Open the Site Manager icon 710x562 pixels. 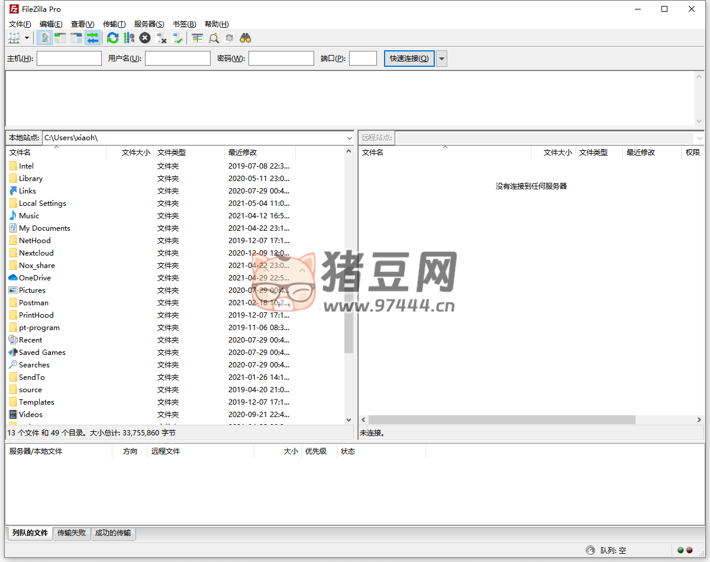pyautogui.click(x=14, y=38)
